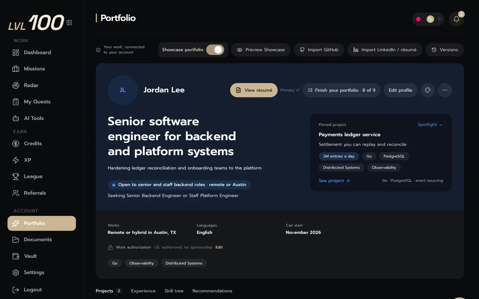This screenshot has height=299, width=479.
Task: Switch to dark mode moon option
Action: [x=430, y=19]
